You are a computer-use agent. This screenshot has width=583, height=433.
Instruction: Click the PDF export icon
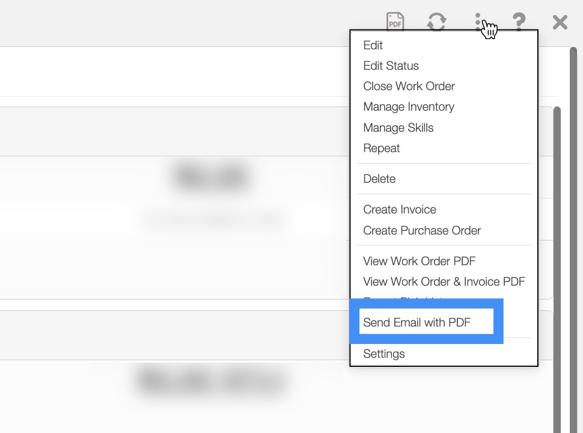[395, 22]
